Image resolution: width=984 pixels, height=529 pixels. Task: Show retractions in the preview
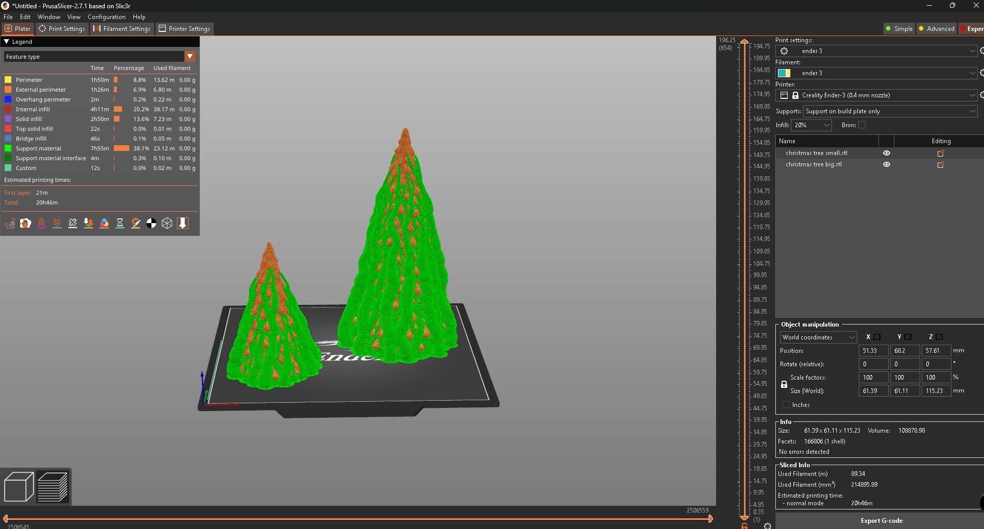42,224
